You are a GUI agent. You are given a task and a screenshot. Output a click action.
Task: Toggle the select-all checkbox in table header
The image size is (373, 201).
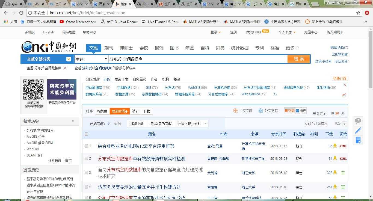coord(86,134)
